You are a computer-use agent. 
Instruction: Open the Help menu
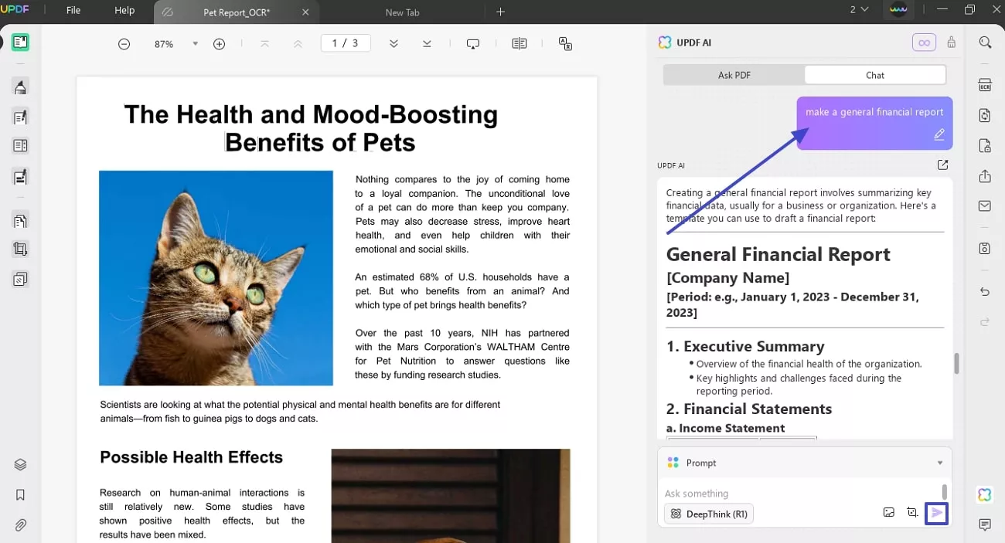click(124, 11)
